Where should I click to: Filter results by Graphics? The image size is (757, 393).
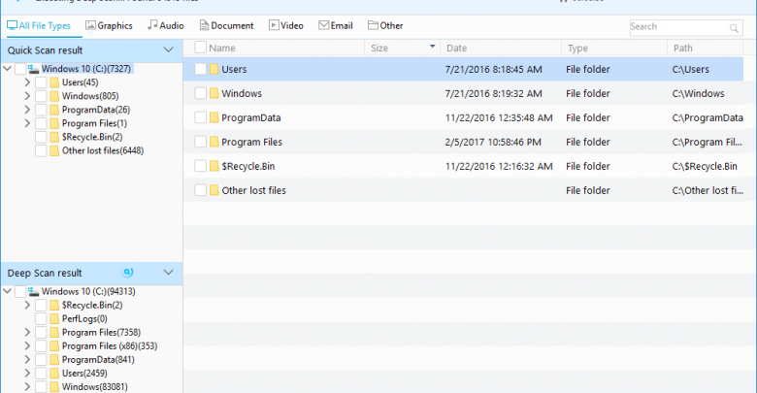109,25
